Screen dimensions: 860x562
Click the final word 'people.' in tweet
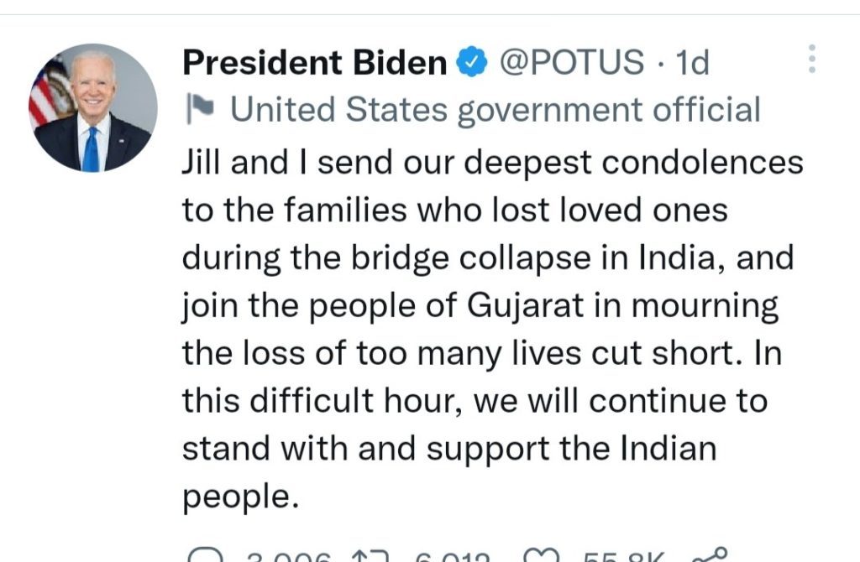[x=240, y=496]
